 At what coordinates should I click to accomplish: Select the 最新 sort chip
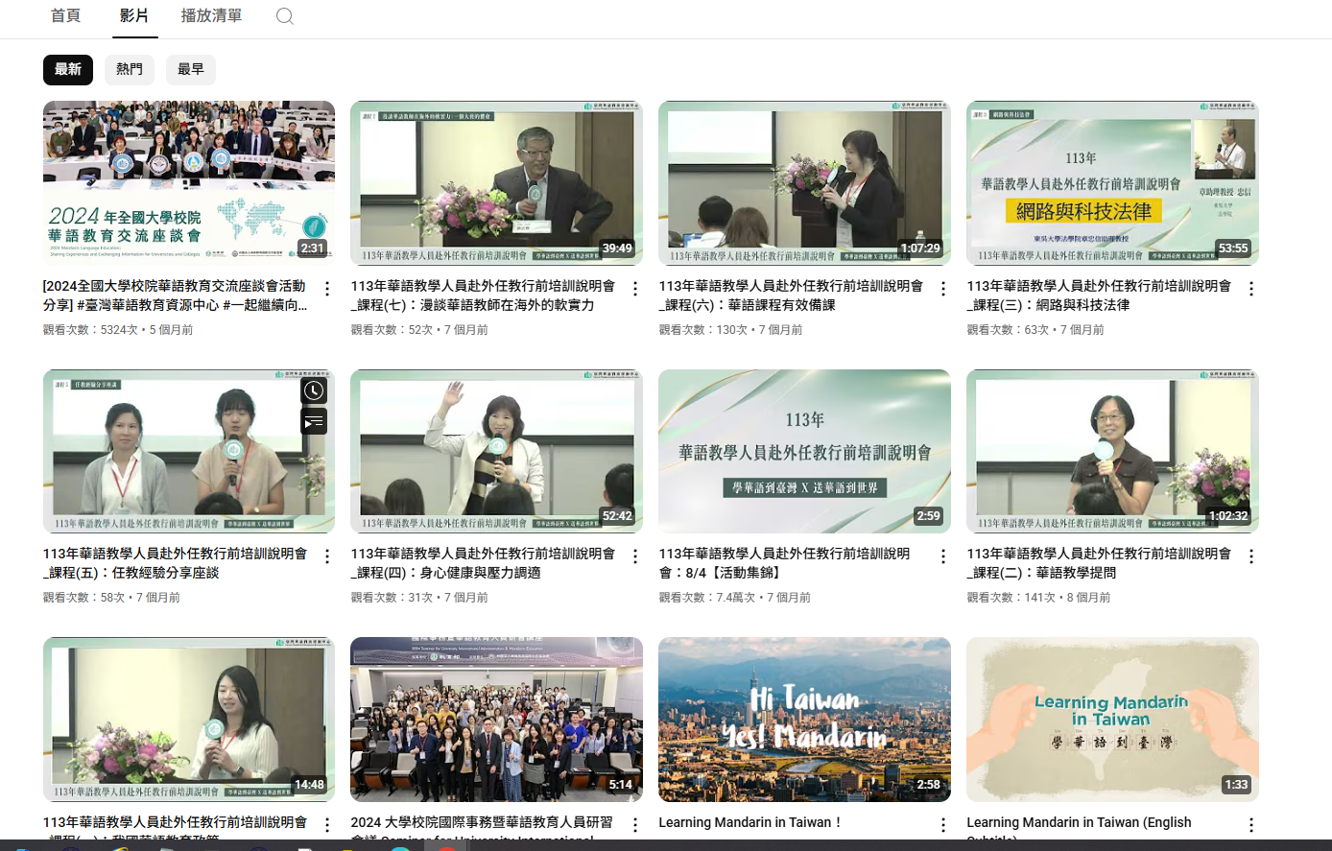click(68, 69)
